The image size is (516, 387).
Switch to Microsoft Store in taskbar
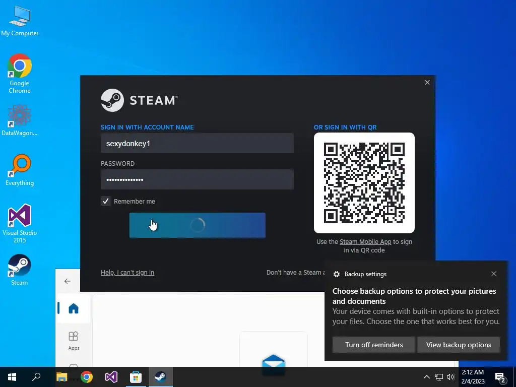point(136,377)
